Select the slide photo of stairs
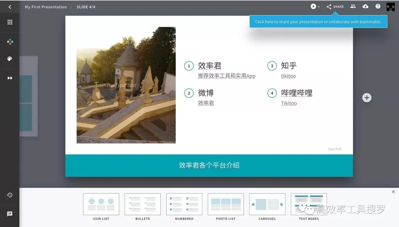The width and height of the screenshot is (399, 227). (x=126, y=85)
